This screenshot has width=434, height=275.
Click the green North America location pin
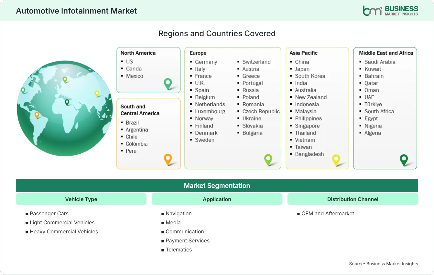coord(168,84)
